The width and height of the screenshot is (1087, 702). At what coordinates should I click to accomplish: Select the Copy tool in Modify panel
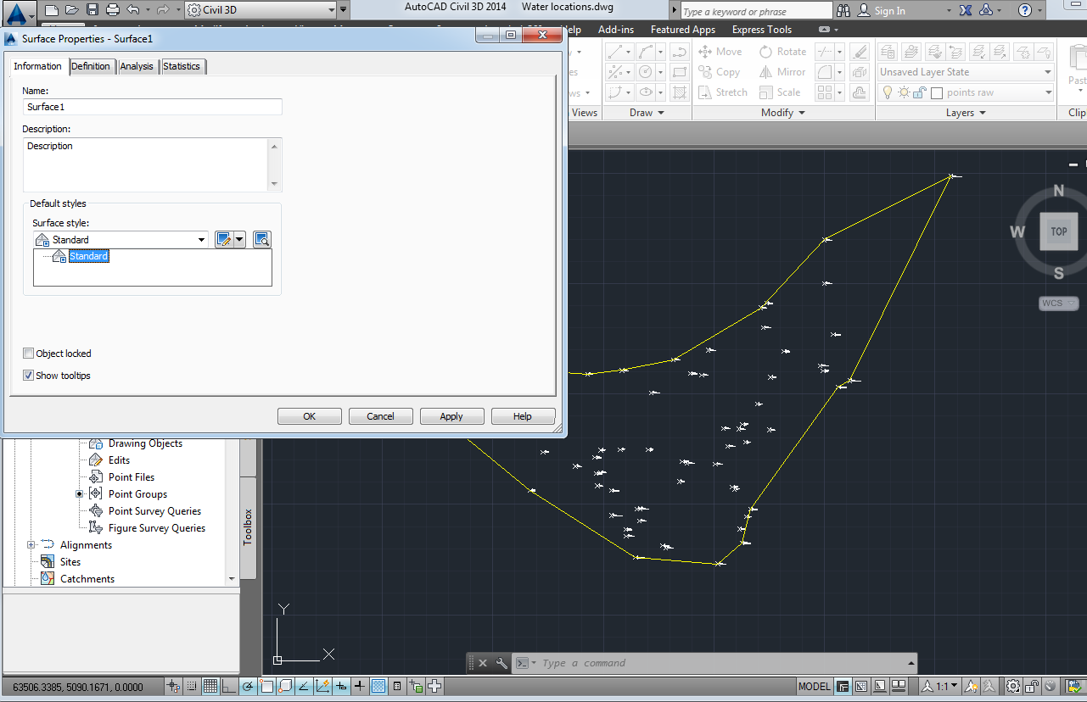coord(719,72)
